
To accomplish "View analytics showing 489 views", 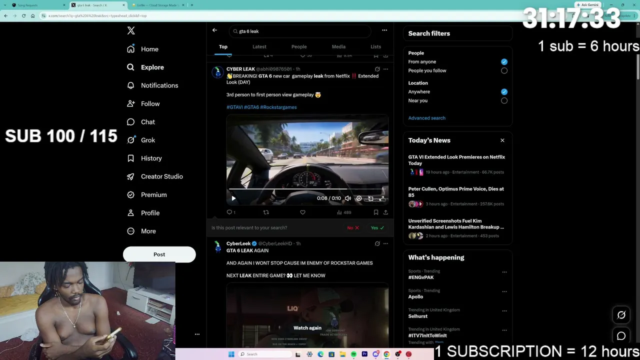I will click(344, 212).
